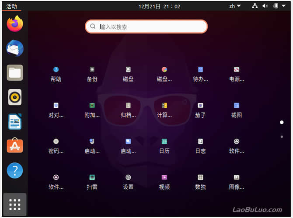Open the 密码... passwords and keys app
The width and height of the screenshot is (293, 218).
click(x=56, y=146)
